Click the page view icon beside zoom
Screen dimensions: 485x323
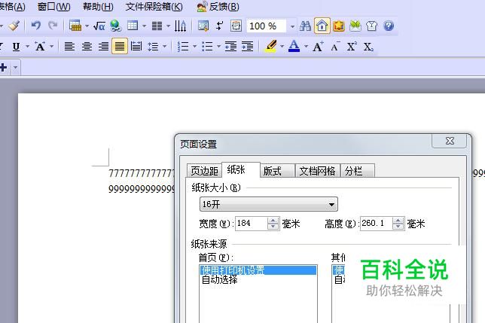[x=236, y=26]
